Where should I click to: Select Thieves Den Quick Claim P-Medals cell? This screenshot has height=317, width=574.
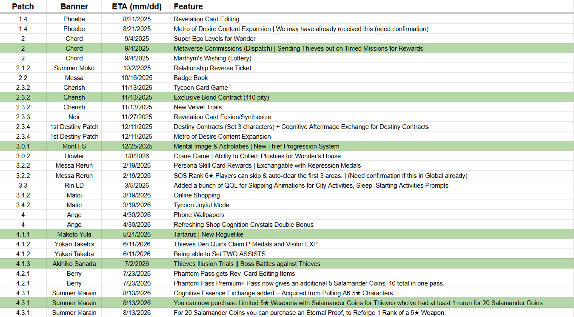point(373,244)
